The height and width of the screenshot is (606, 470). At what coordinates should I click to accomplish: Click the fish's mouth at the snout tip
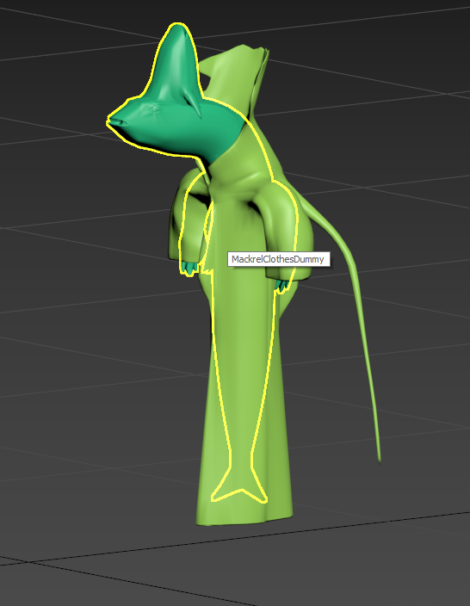coord(117,122)
